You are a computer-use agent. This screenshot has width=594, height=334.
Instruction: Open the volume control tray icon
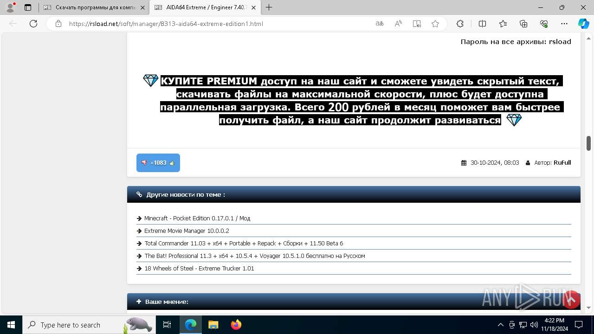point(534,325)
